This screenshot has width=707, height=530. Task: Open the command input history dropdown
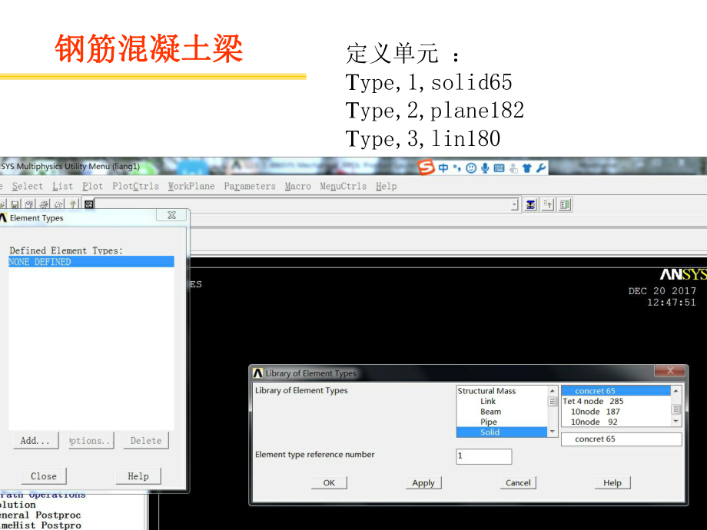[x=514, y=204]
